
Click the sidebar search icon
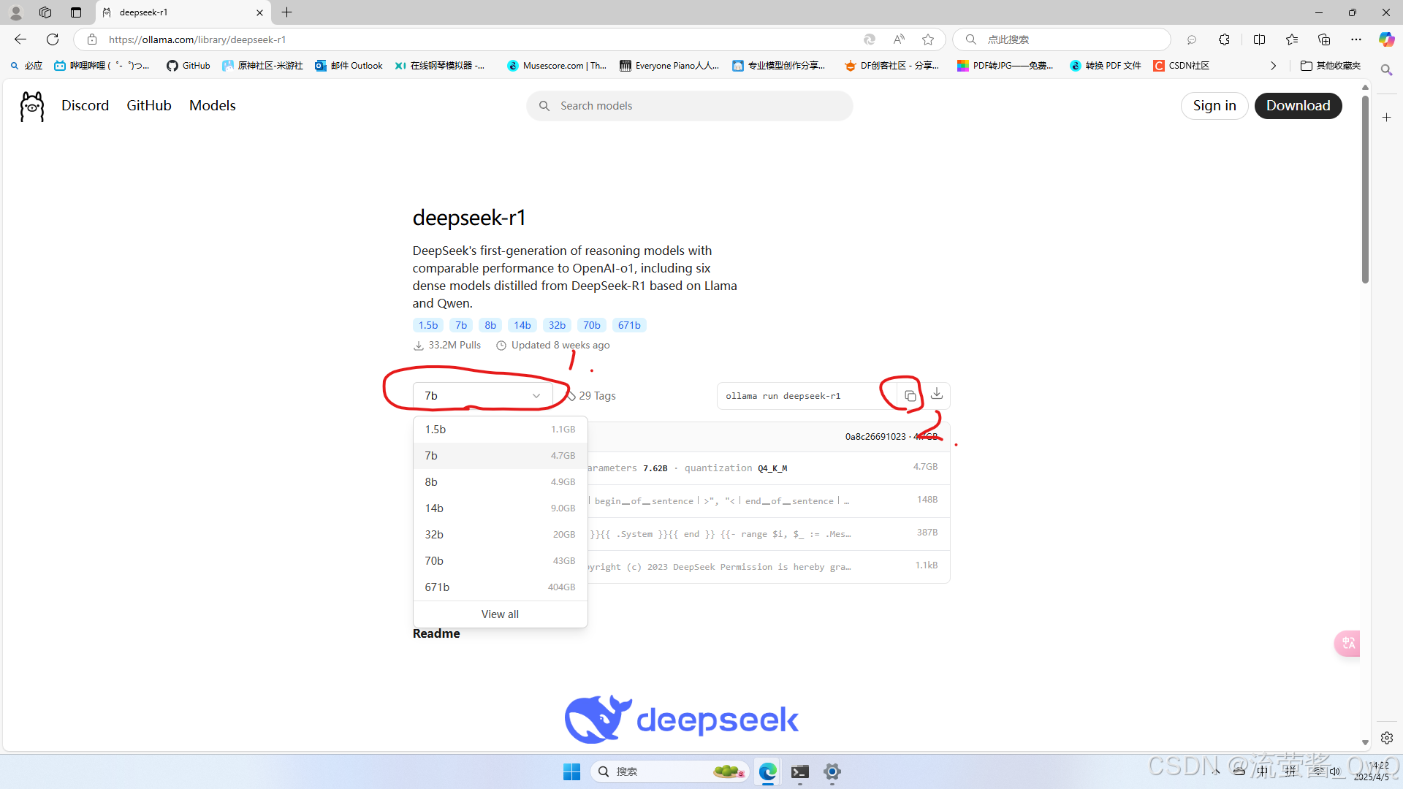coord(1386,70)
